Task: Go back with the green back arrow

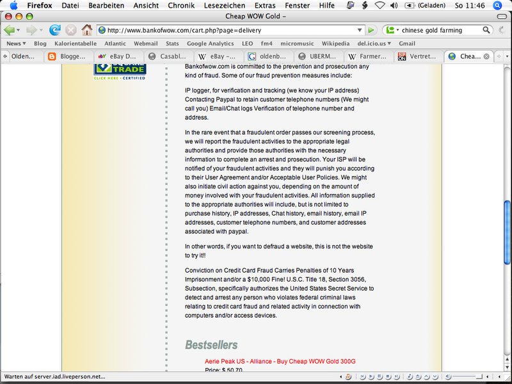Action: click(x=9, y=30)
